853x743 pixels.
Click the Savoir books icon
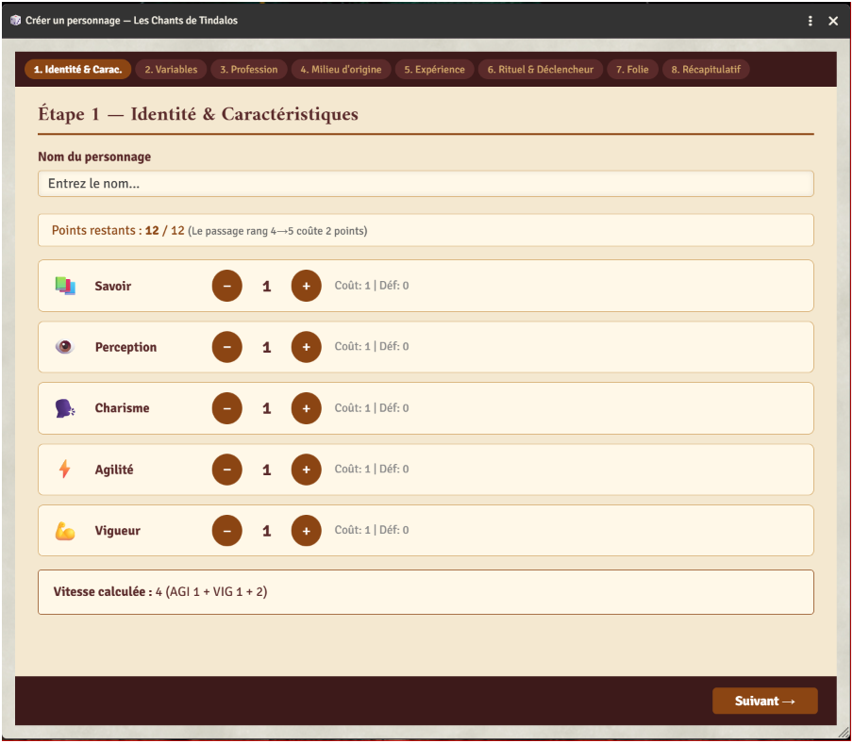pyautogui.click(x=65, y=286)
